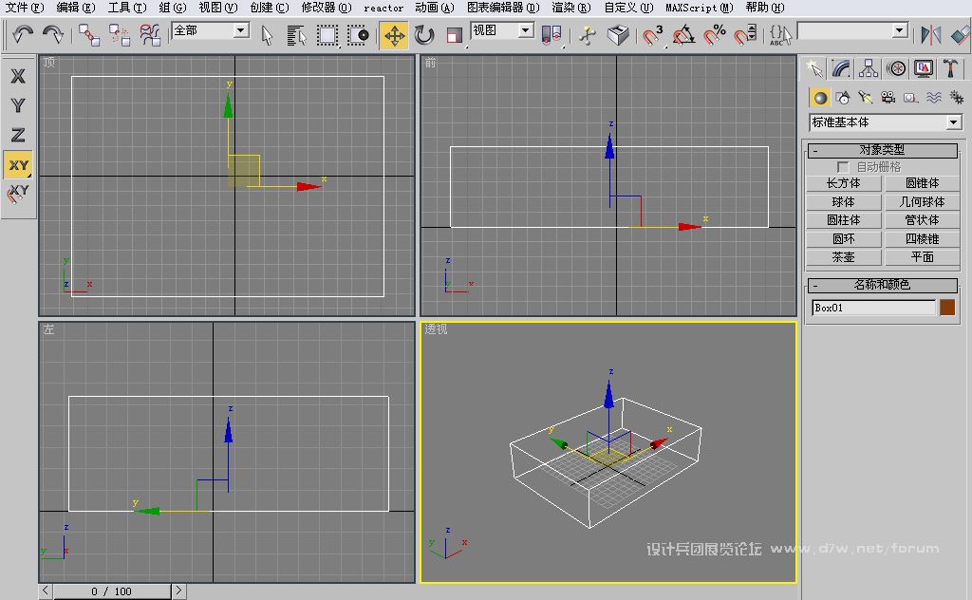Restrict to Z axis constraint

18,135
